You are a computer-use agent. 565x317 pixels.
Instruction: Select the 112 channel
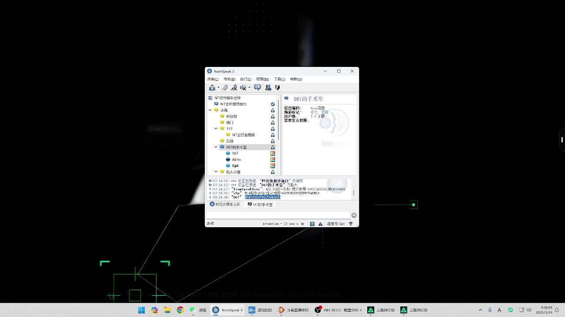tap(229, 129)
